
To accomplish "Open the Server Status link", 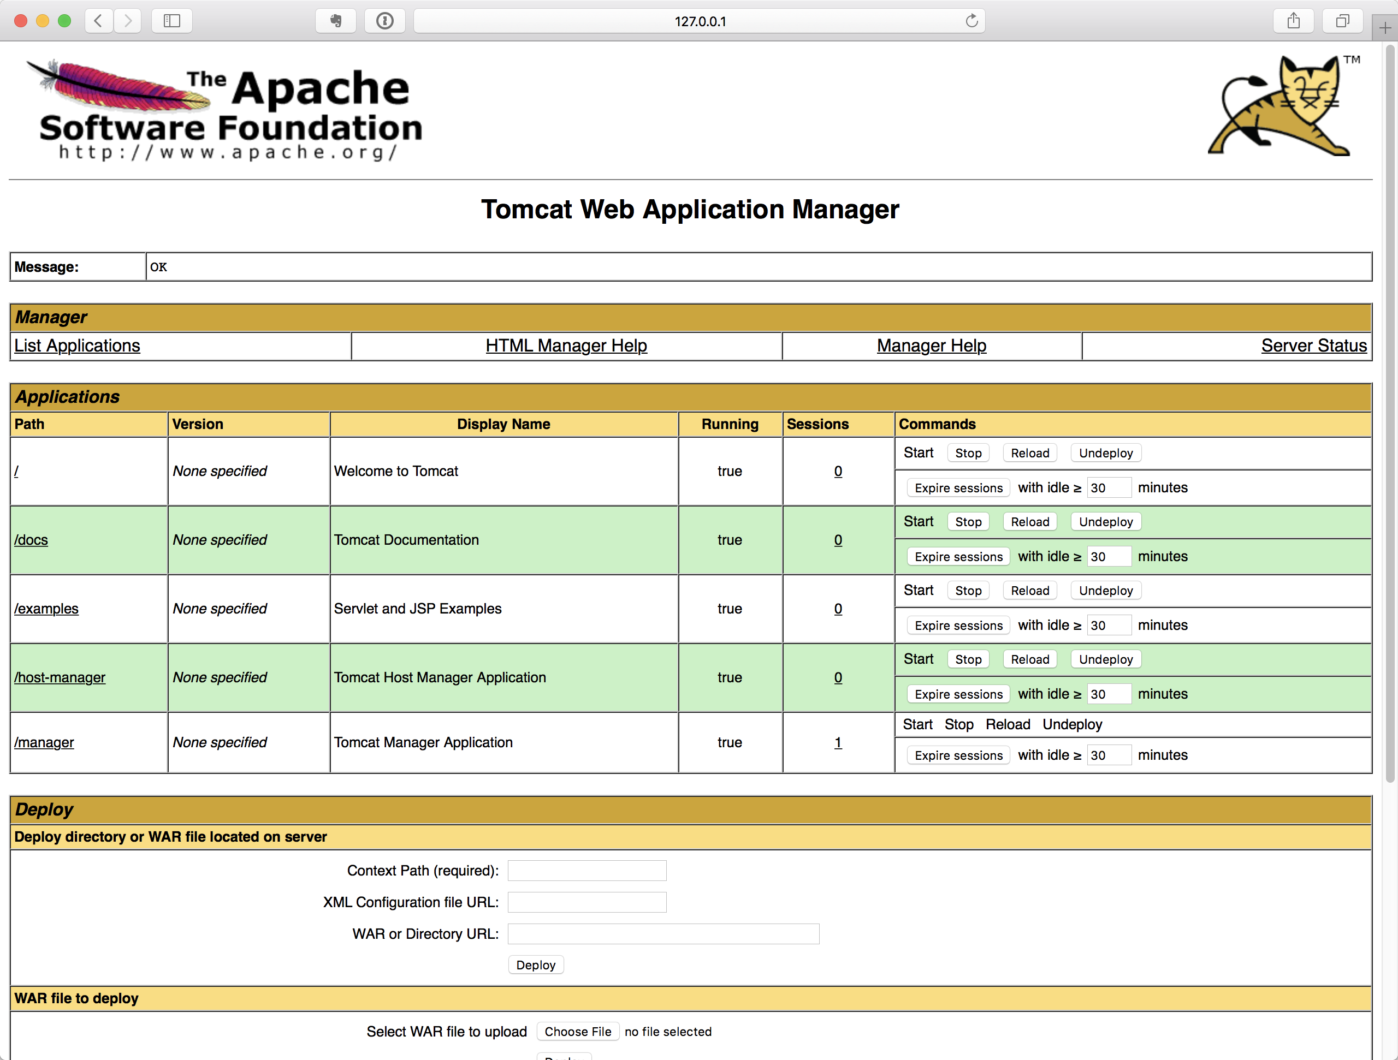I will (1313, 346).
